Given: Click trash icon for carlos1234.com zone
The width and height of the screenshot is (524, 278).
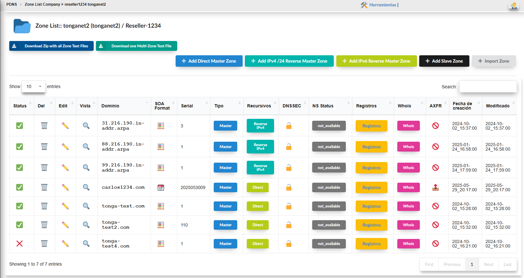Looking at the screenshot, I should (44, 187).
